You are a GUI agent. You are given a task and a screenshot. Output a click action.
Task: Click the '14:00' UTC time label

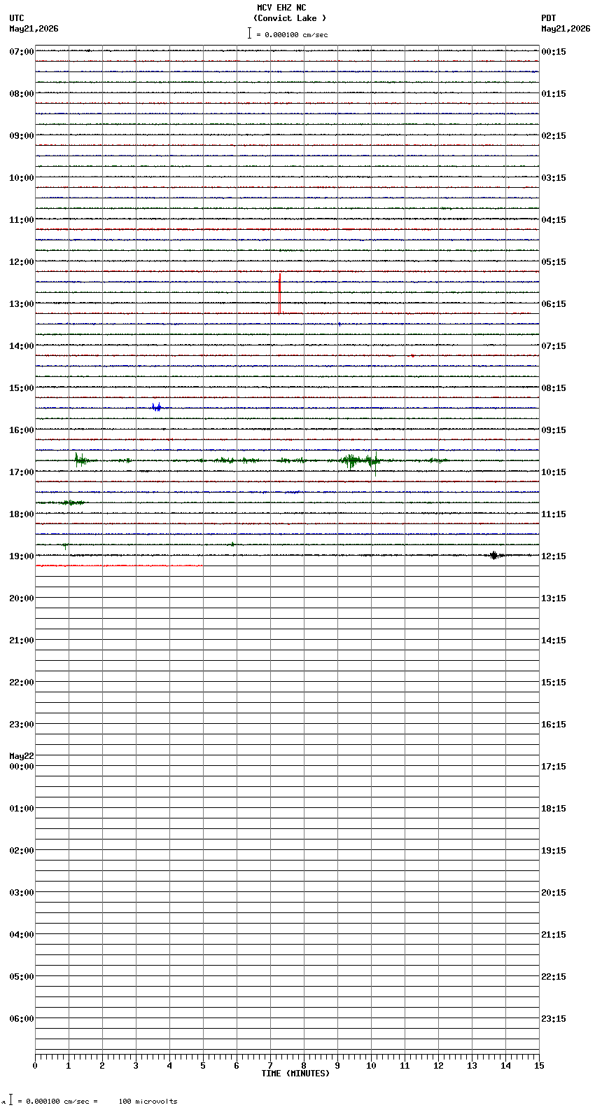22,346
